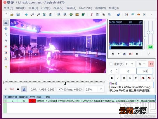
Task: Click the 字/秒 column header
Action: [x=32, y=97]
